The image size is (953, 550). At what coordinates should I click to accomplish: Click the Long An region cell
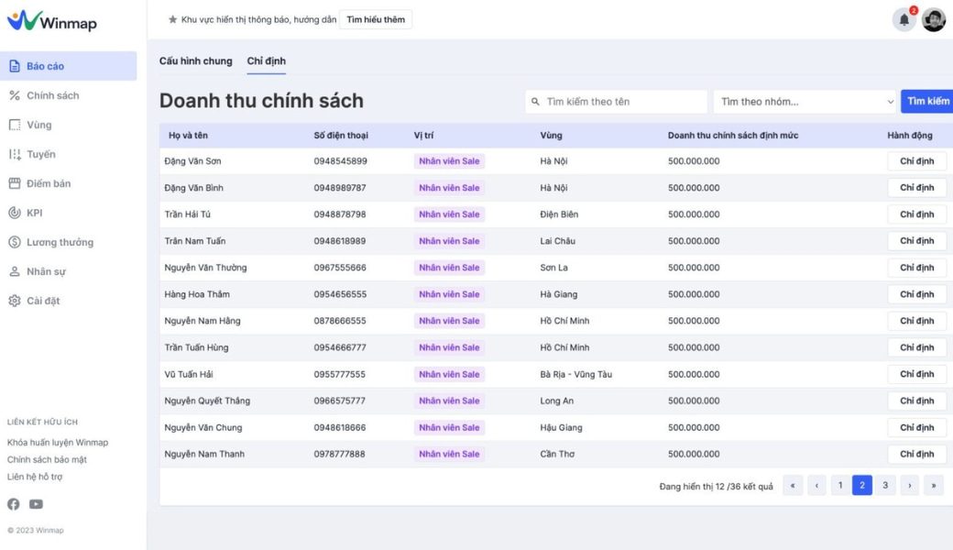[557, 401]
